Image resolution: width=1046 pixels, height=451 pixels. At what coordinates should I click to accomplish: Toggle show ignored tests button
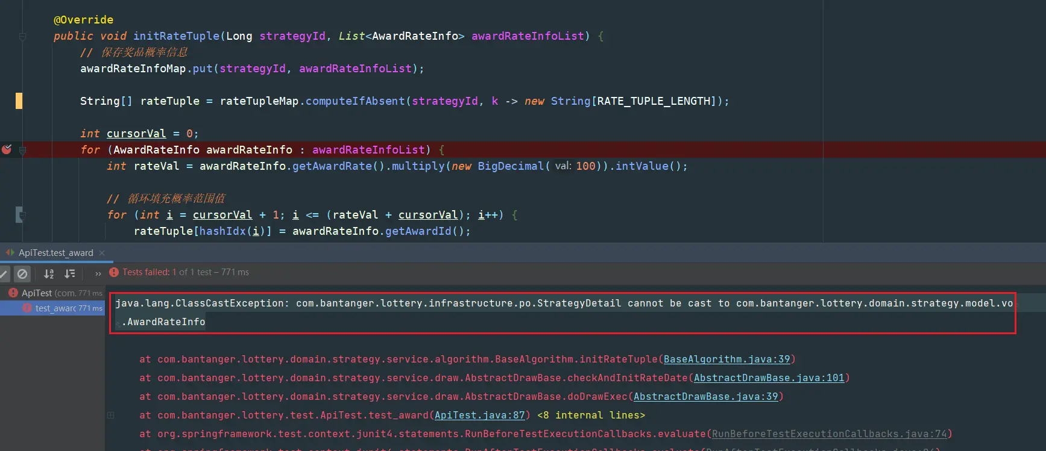pyautogui.click(x=22, y=274)
